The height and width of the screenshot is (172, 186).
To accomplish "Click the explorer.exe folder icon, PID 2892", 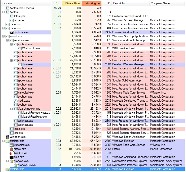I will coord(8,141).
